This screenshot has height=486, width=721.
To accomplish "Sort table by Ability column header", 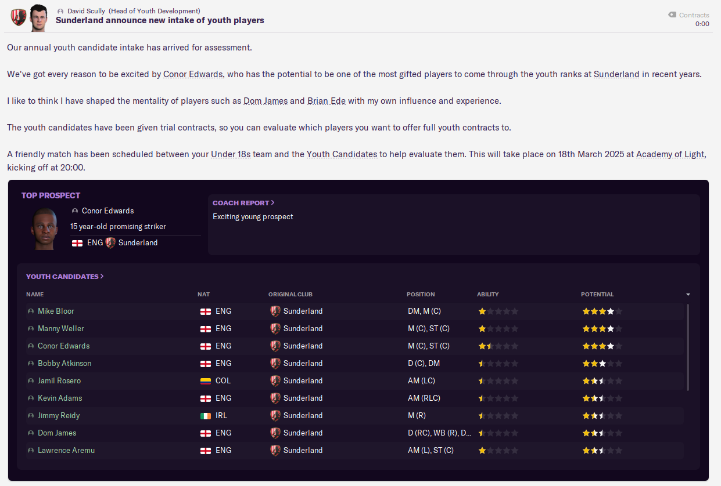I will [488, 295].
